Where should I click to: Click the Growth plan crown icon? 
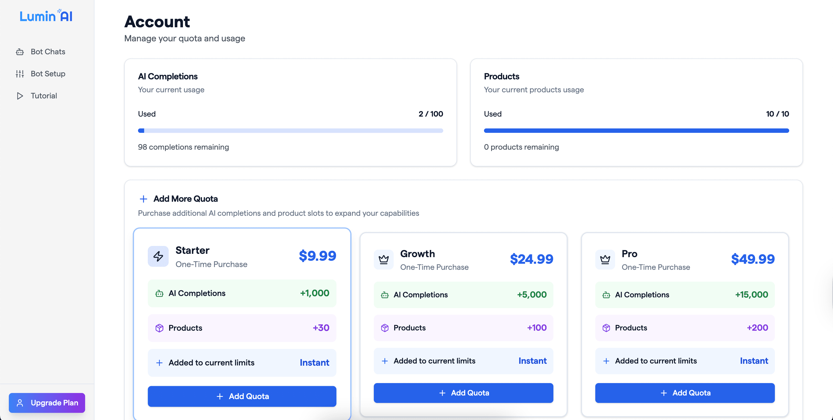pos(383,260)
